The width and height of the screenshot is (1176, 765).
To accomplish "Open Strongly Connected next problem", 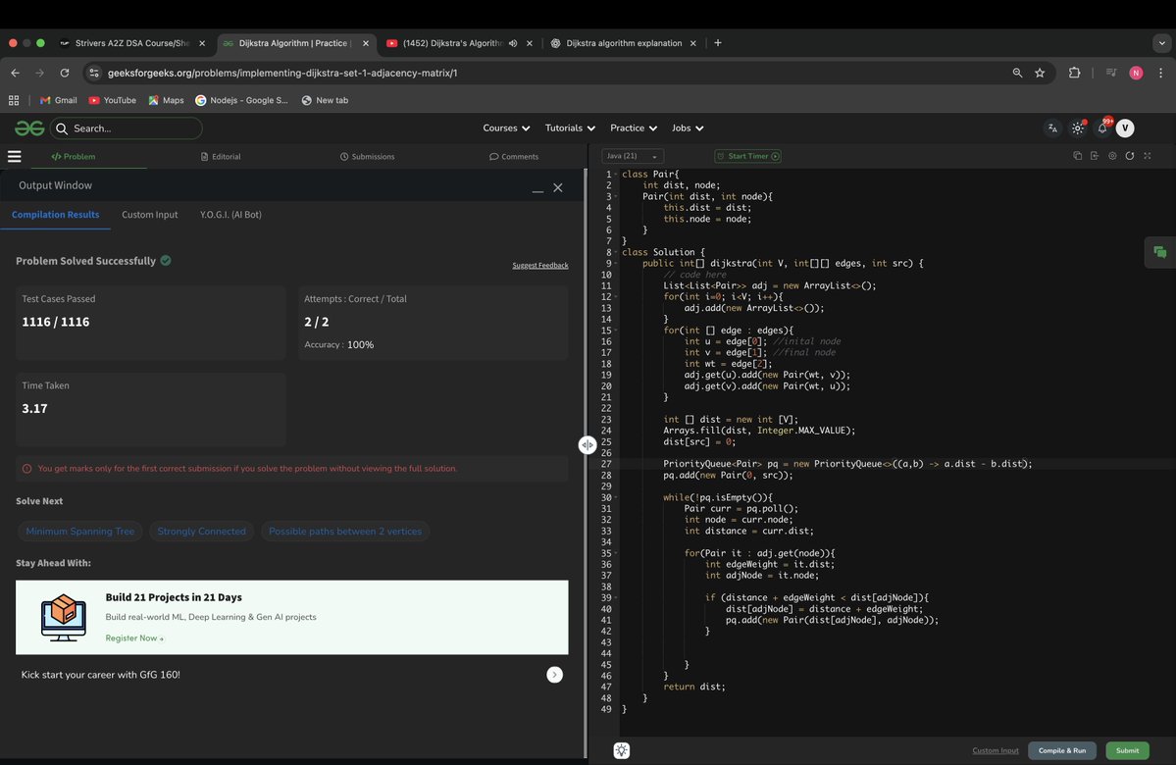I will 202,531.
